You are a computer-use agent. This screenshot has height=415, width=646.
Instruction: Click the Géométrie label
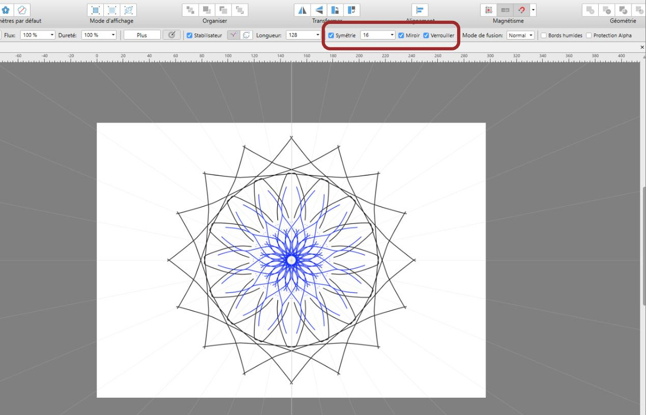623,21
